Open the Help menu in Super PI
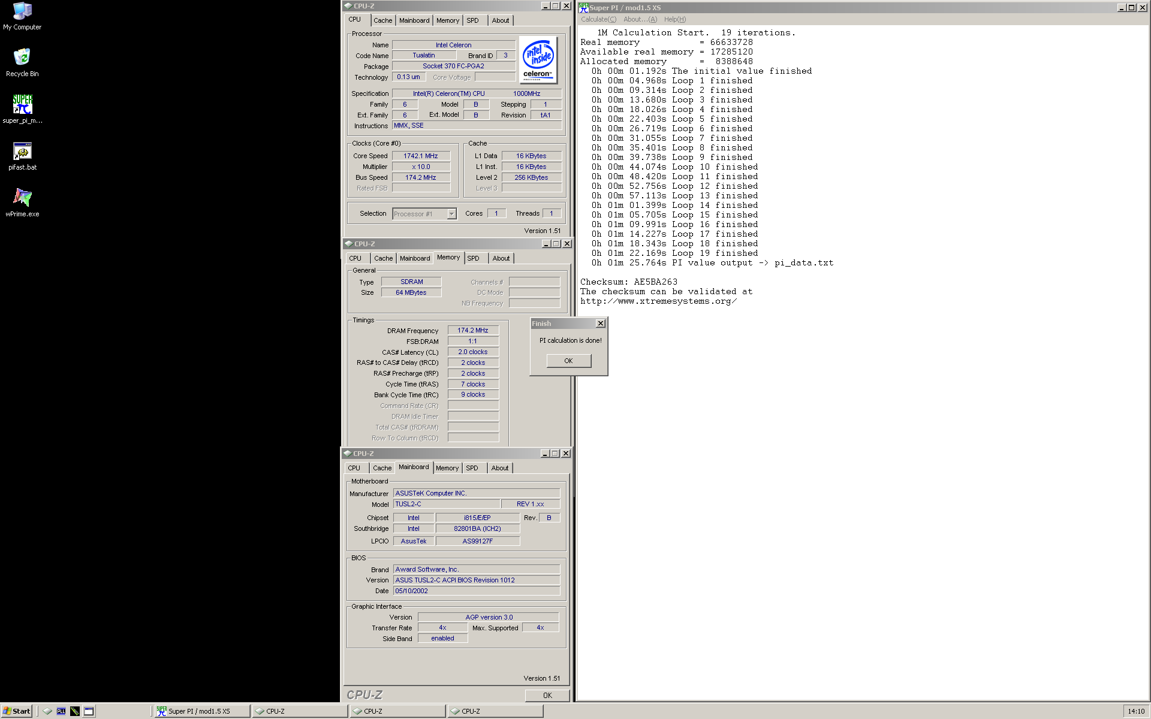1151x719 pixels. (675, 19)
